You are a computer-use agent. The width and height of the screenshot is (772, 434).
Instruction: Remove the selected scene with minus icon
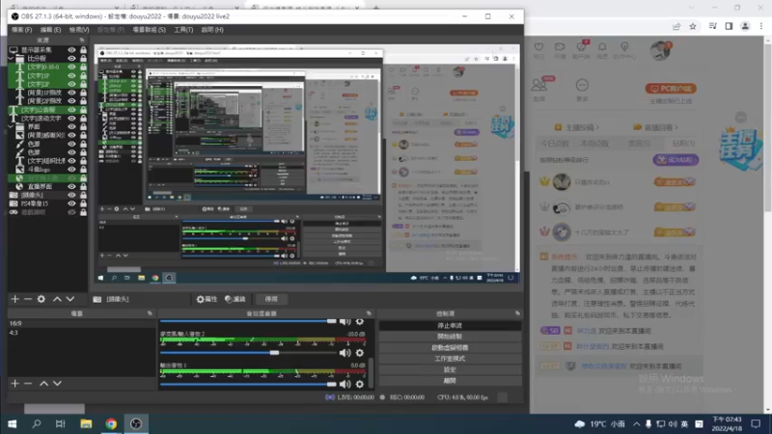point(28,383)
